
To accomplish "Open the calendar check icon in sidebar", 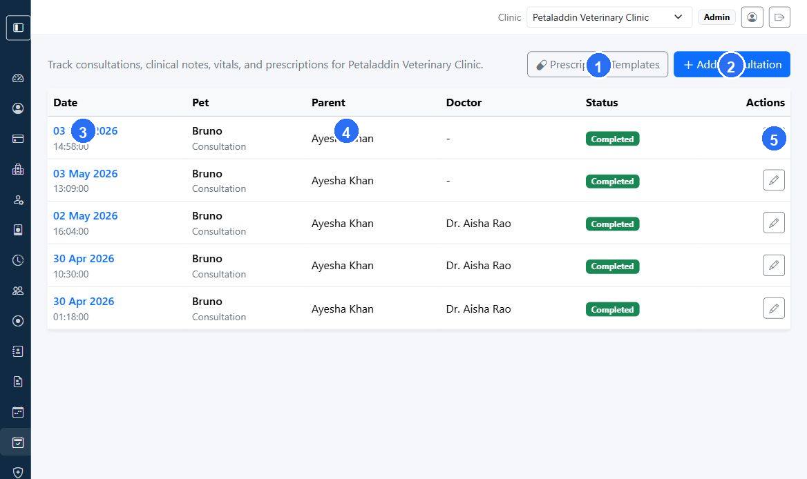I will pos(18,442).
